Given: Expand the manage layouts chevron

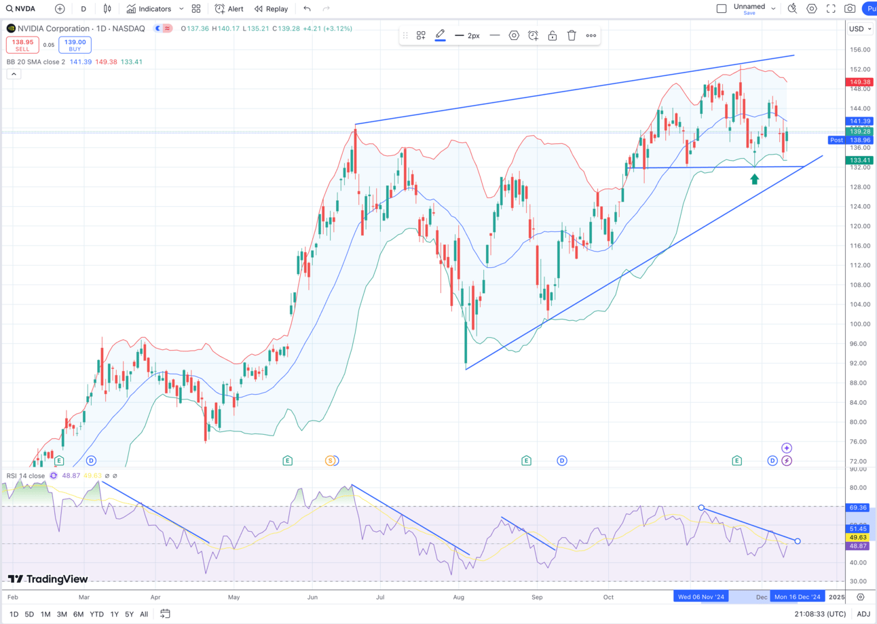Looking at the screenshot, I should click(773, 9).
